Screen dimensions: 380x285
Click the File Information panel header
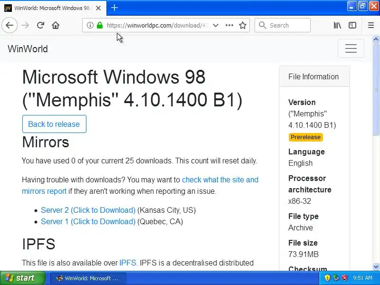pyautogui.click(x=314, y=76)
